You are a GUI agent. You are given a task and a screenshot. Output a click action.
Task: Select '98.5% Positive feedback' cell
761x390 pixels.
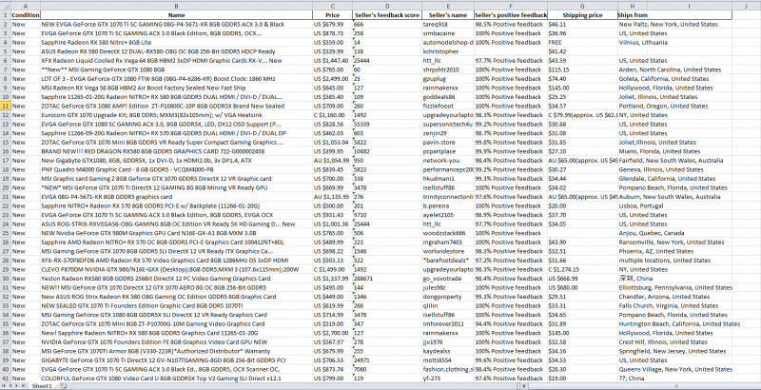(x=511, y=24)
